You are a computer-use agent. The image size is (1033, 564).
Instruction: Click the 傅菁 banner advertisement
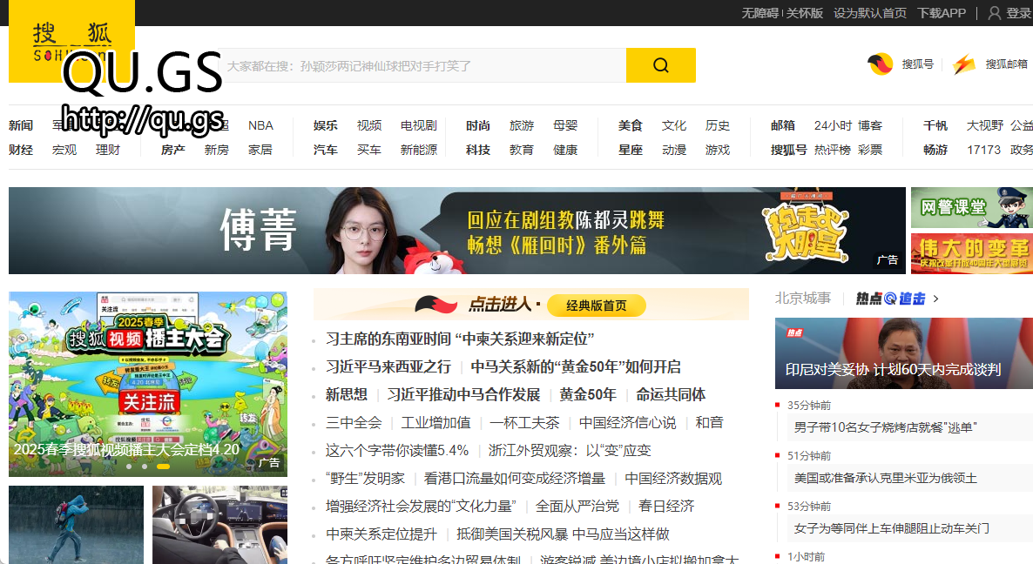coord(457,231)
